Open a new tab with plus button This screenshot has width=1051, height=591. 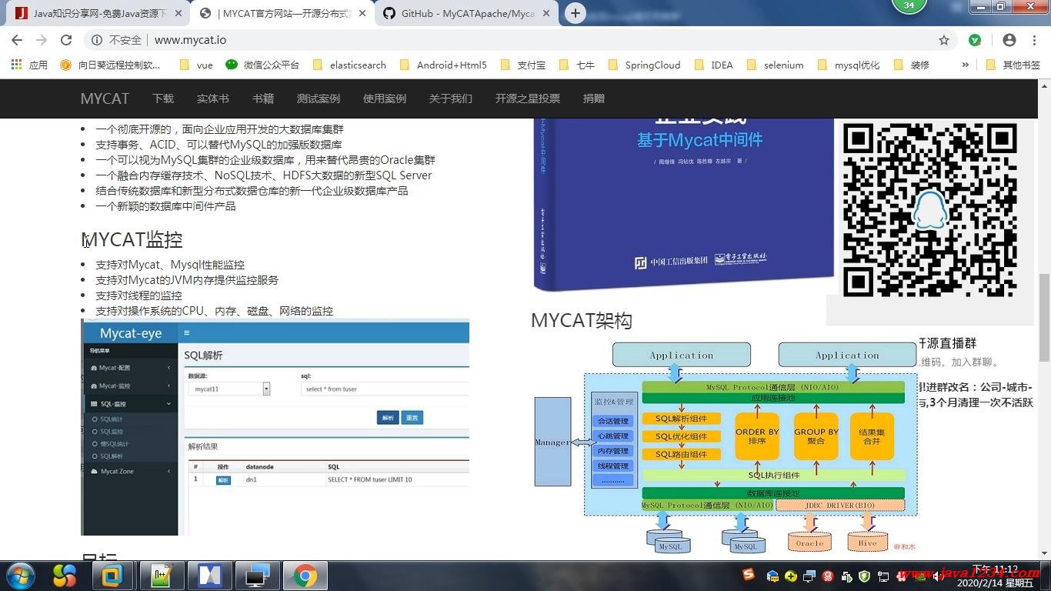point(575,13)
